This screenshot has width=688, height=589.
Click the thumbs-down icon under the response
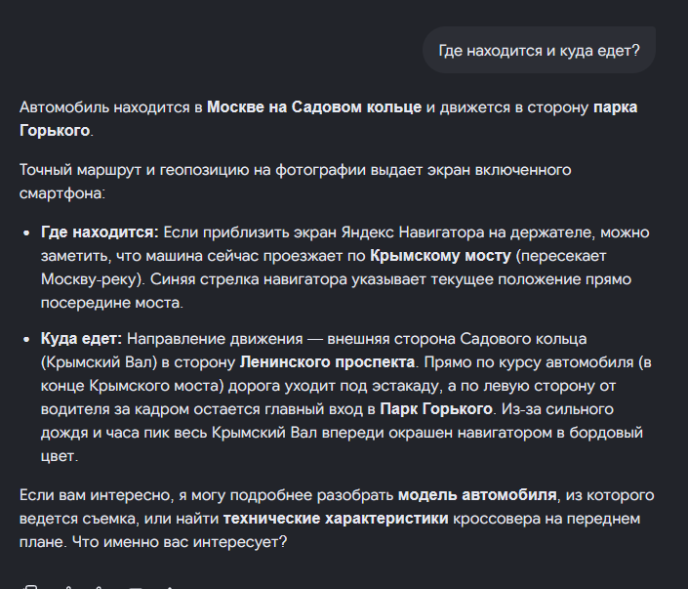101,587
